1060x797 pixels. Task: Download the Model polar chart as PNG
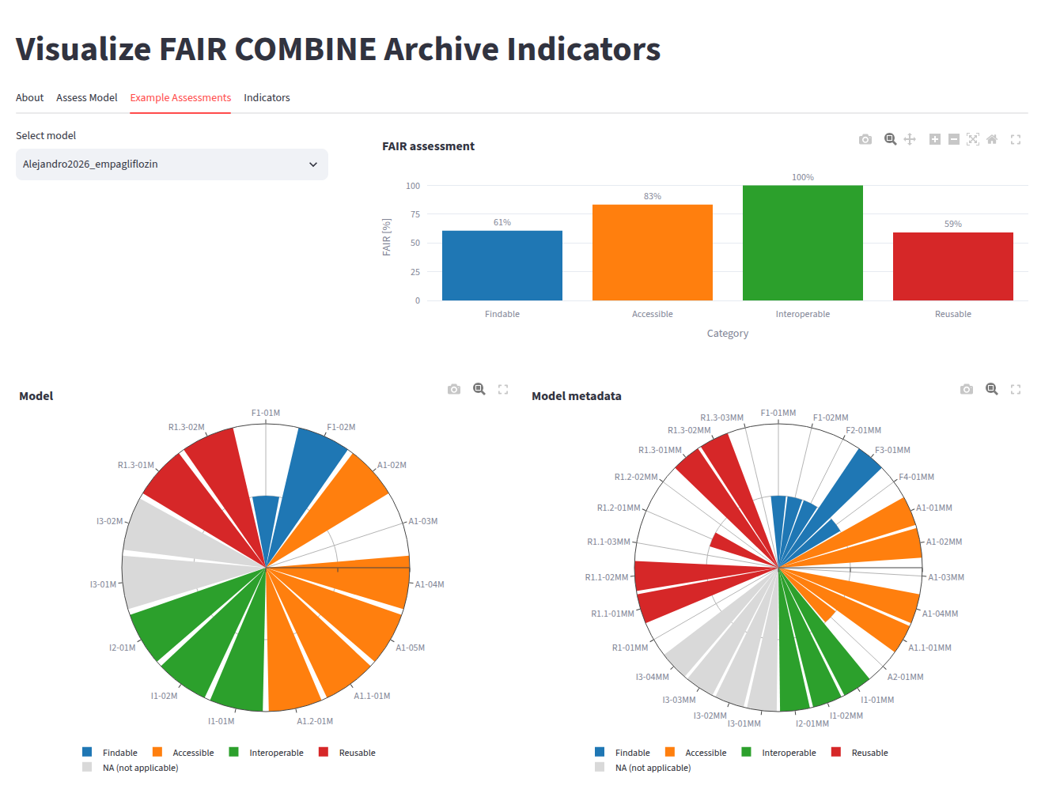pos(454,389)
